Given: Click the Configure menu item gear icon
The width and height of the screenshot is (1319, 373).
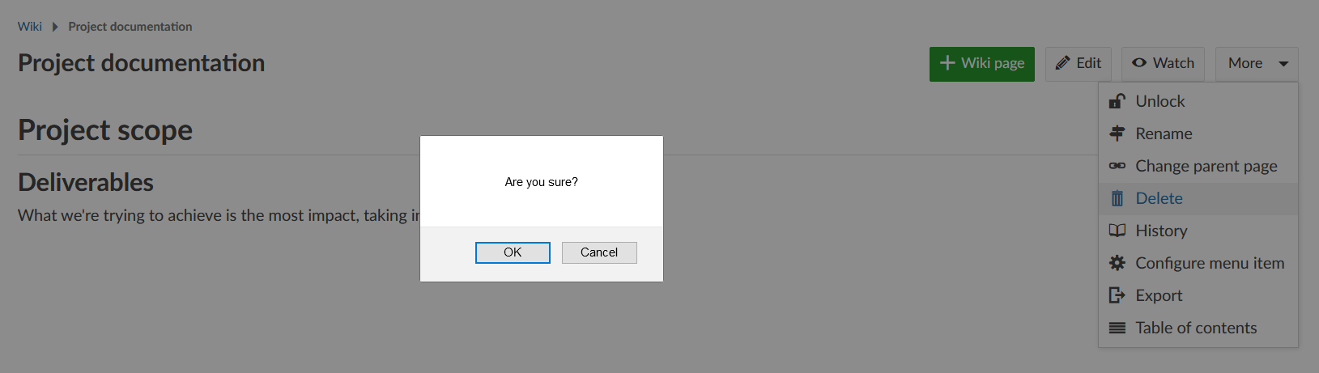Looking at the screenshot, I should (x=1117, y=263).
